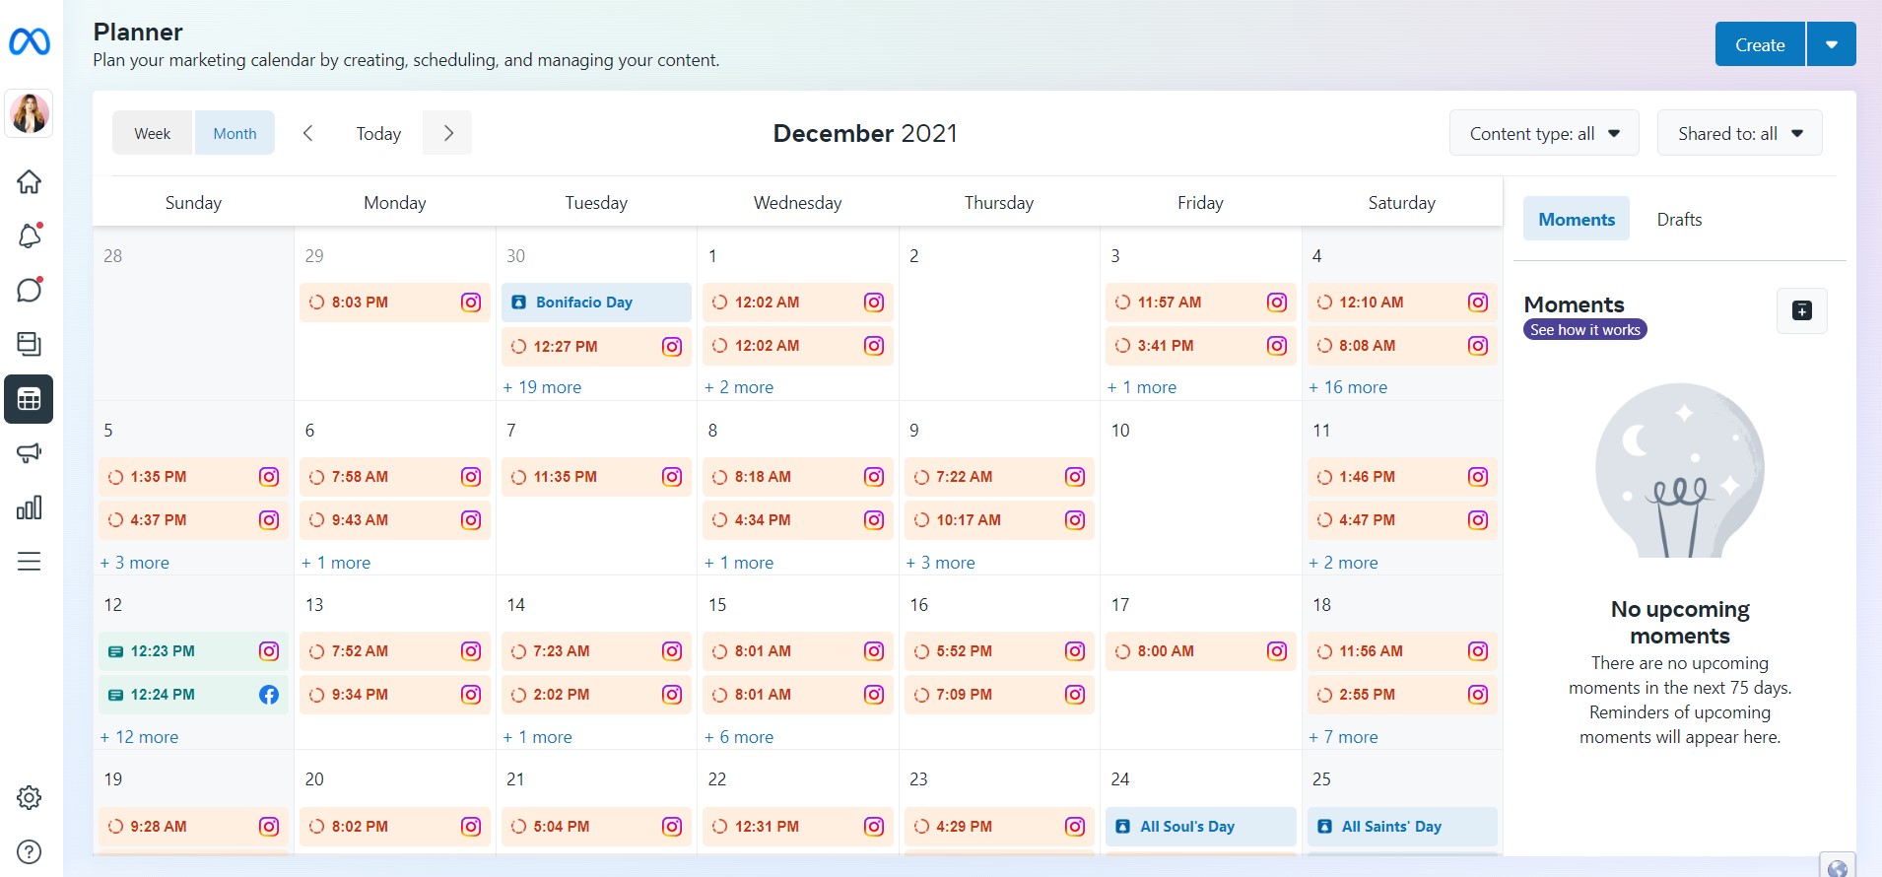Open 4:29 PM post on Dec 23

[999, 827]
